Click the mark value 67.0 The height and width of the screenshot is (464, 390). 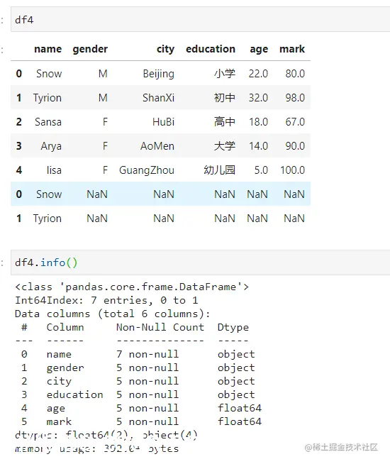pos(295,121)
